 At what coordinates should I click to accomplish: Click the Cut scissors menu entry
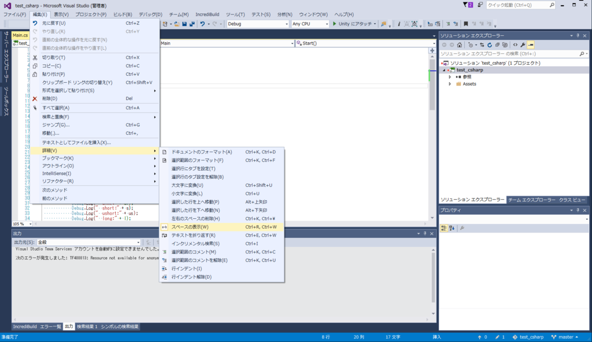[x=95, y=57]
